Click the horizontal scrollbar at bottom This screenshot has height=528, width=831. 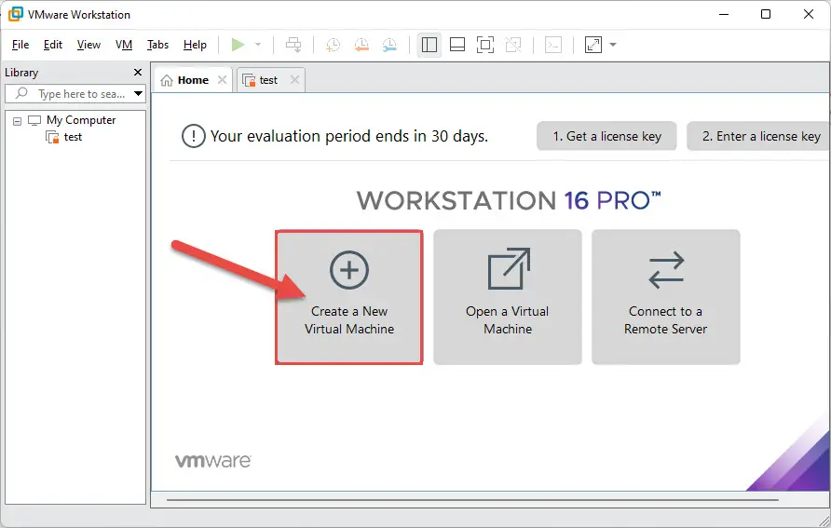472,499
